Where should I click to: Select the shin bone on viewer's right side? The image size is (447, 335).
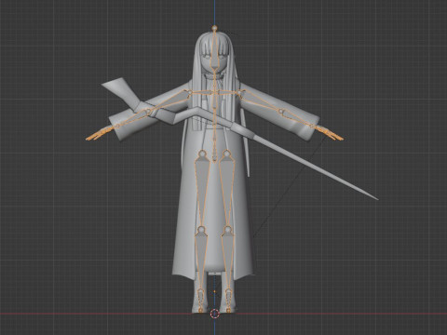point(228,261)
